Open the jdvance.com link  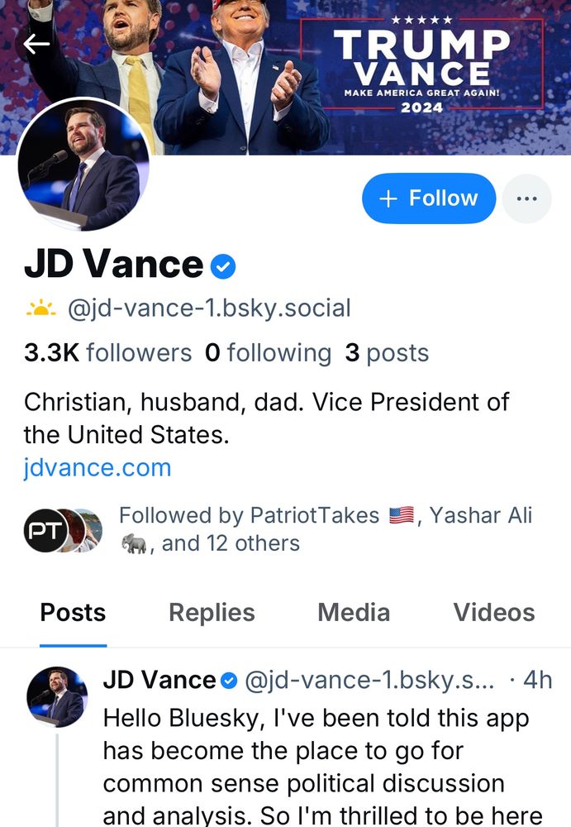[x=99, y=467]
